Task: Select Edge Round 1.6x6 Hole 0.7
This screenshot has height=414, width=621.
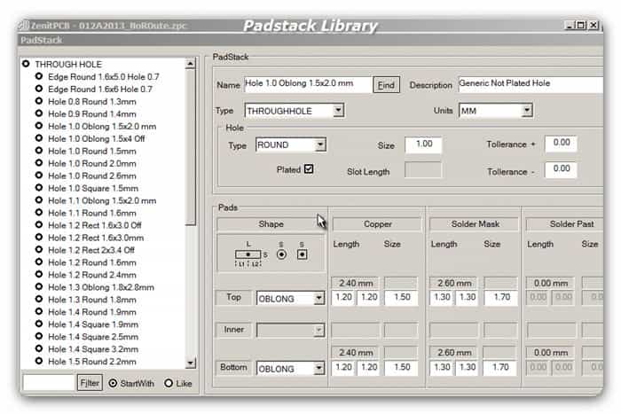Action: (x=100, y=89)
